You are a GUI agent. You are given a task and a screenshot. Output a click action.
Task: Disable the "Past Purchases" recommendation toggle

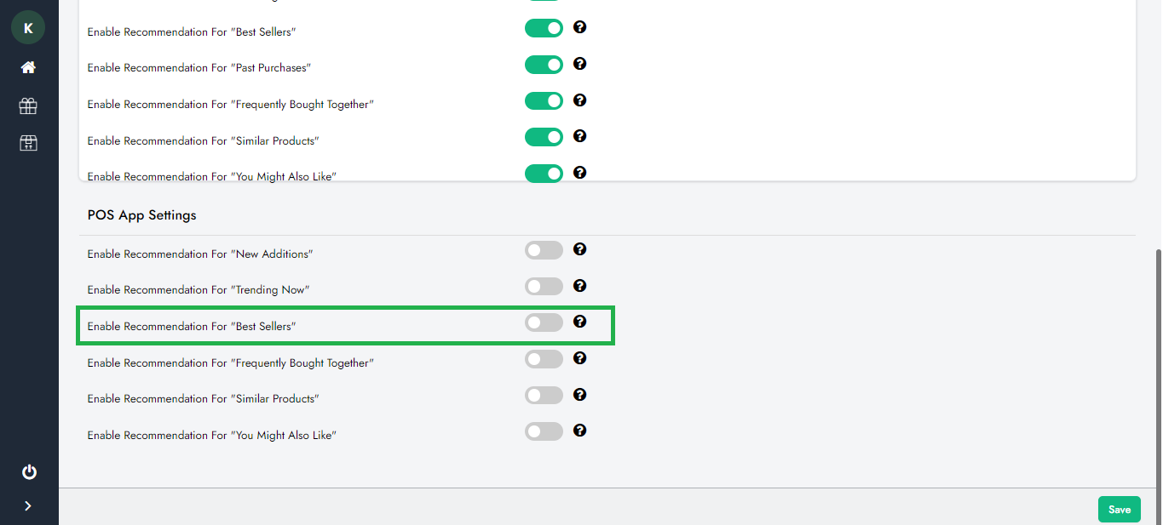coord(544,65)
